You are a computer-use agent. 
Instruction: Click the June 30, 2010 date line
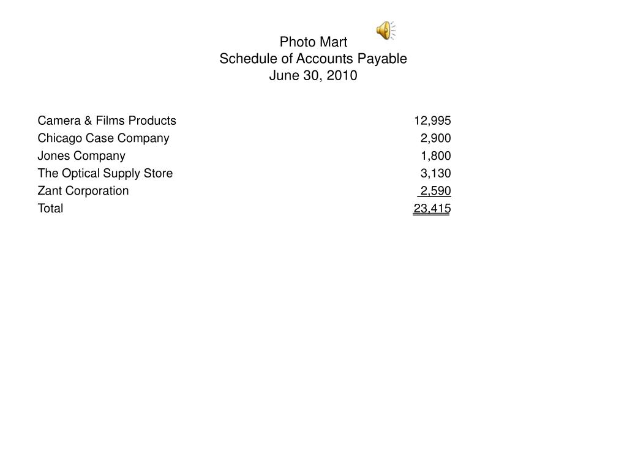313,75
